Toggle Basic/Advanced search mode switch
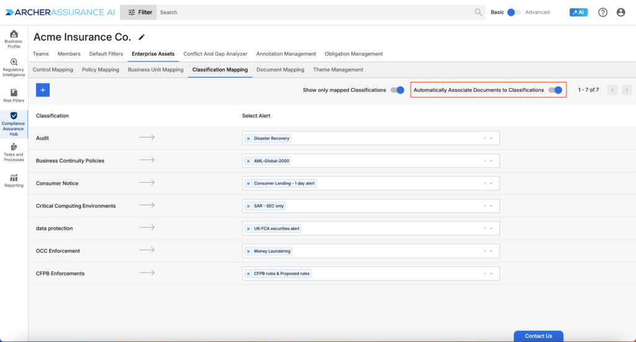 point(514,12)
